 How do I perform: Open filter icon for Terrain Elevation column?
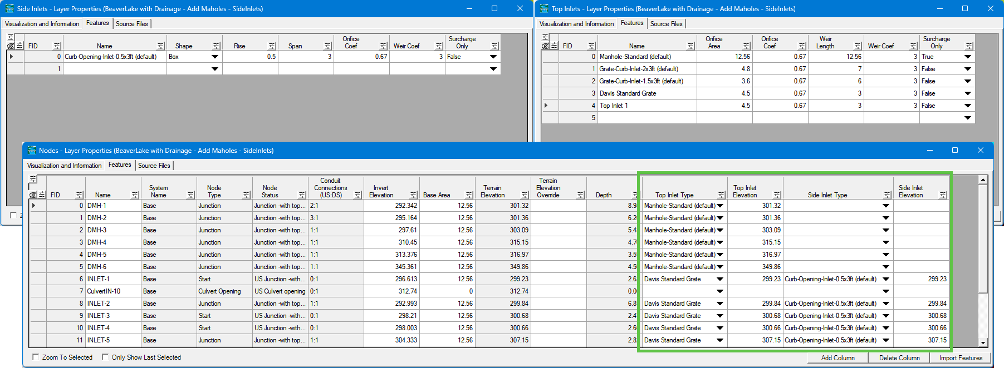pyautogui.click(x=525, y=195)
